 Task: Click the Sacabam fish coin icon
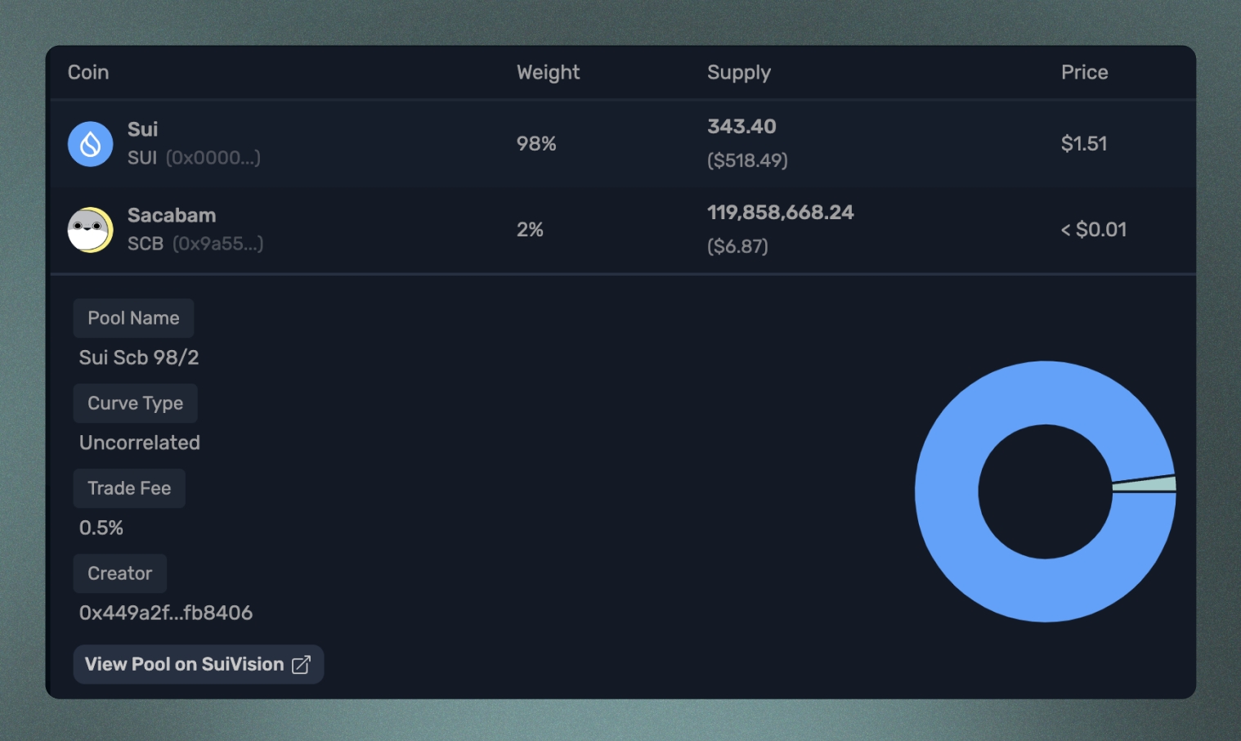coord(90,230)
